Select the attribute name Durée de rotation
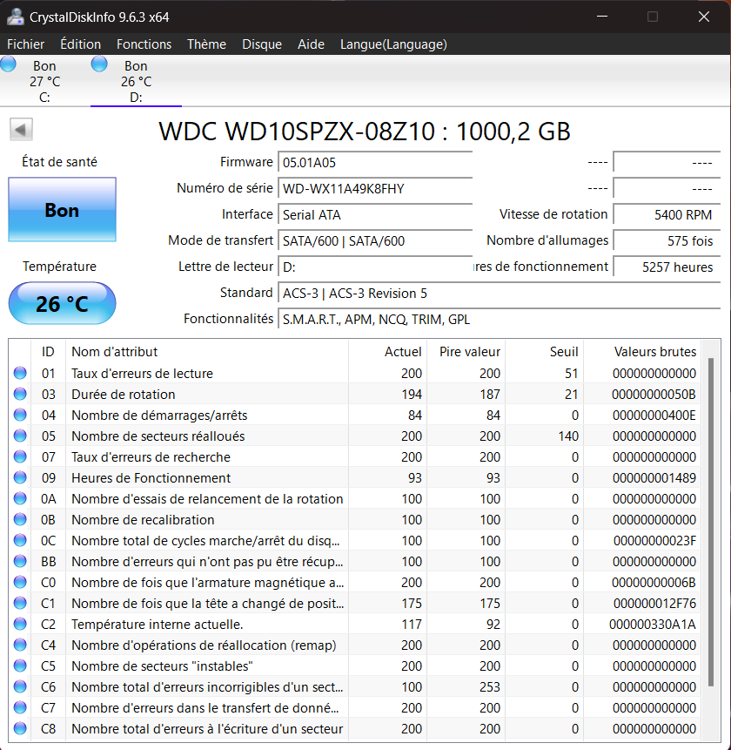 [x=124, y=394]
